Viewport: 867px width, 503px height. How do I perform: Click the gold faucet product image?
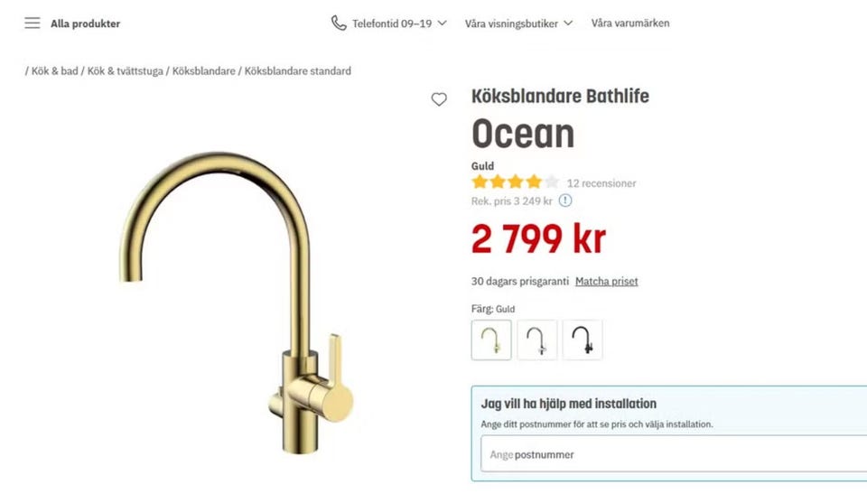[237, 303]
